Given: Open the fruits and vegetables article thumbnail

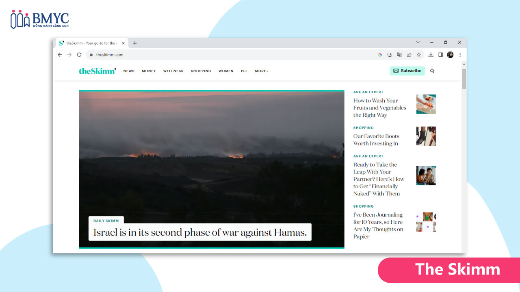Looking at the screenshot, I should (x=426, y=104).
